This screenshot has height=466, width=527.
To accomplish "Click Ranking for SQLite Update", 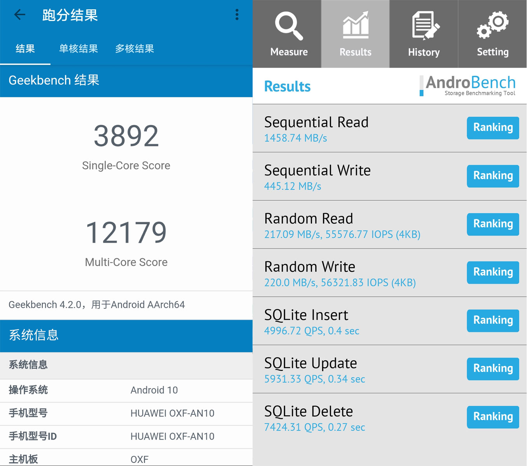I will click(493, 369).
